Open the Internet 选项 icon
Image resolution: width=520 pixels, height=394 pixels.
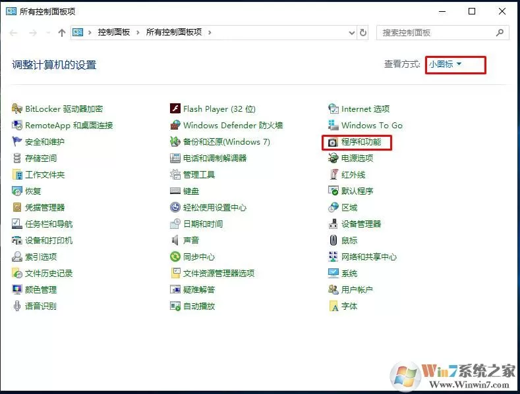(333, 109)
